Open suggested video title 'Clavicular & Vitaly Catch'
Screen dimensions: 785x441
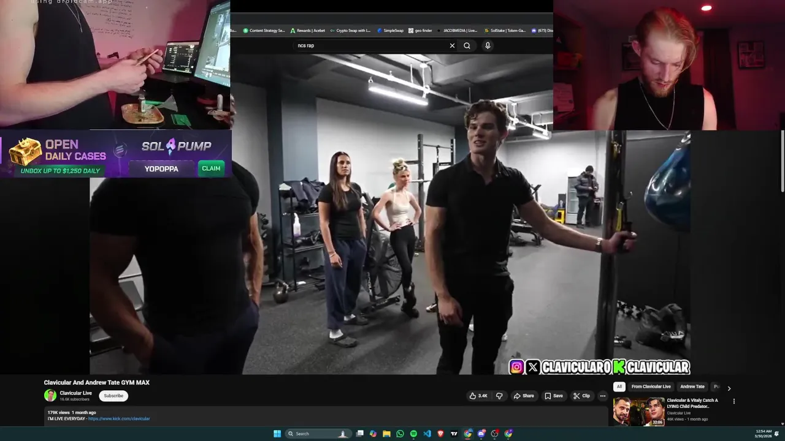click(x=692, y=403)
